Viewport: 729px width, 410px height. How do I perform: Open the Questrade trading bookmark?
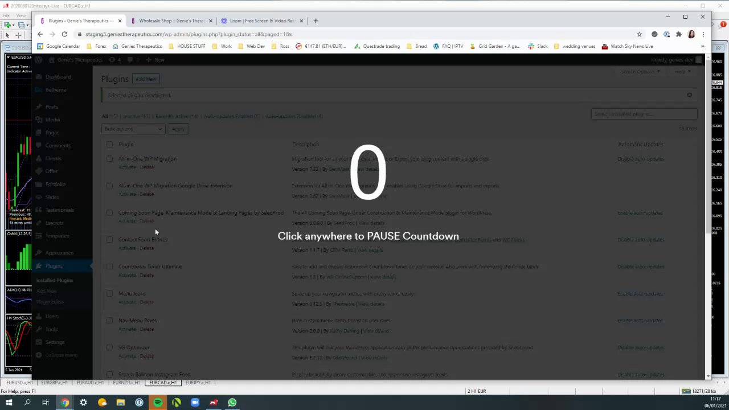coord(377,46)
